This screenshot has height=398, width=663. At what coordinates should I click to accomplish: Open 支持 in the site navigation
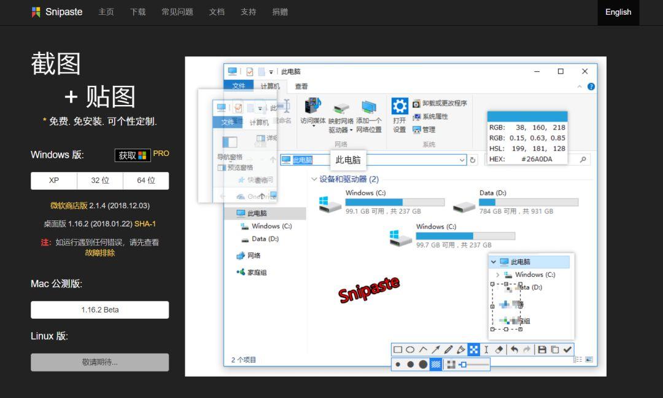[248, 12]
